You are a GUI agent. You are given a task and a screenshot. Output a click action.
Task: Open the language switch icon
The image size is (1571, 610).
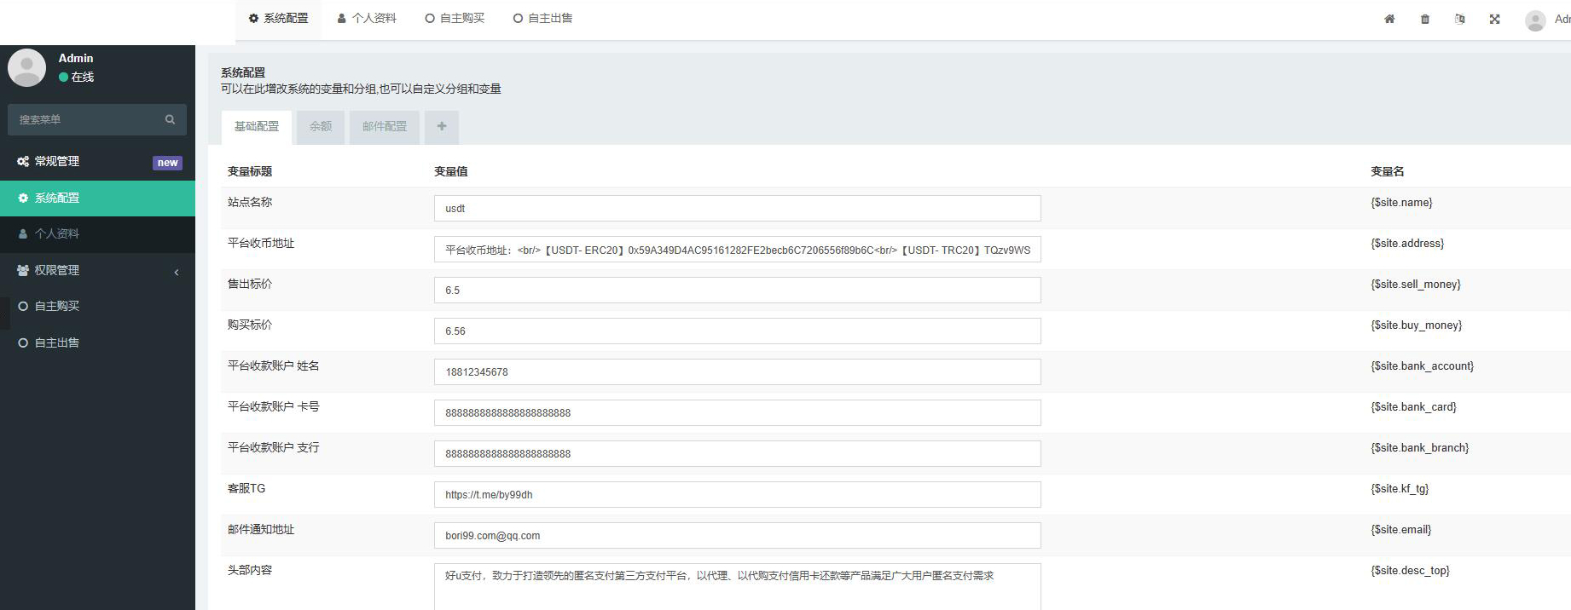tap(1460, 19)
